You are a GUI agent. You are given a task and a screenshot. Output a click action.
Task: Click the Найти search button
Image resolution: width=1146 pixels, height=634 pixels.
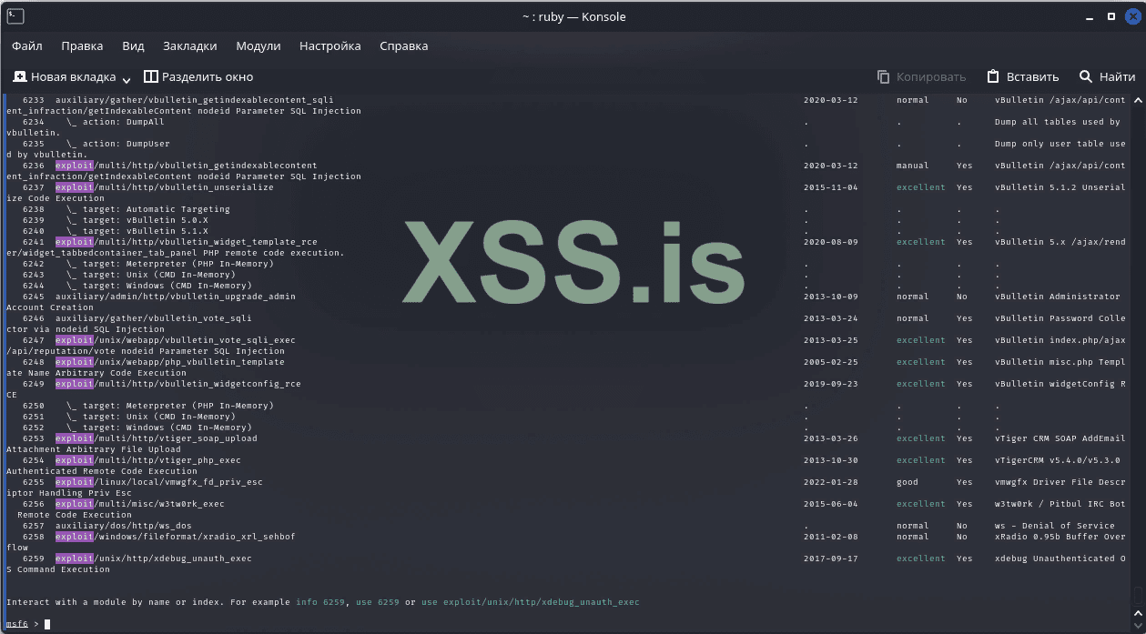[x=1107, y=77]
